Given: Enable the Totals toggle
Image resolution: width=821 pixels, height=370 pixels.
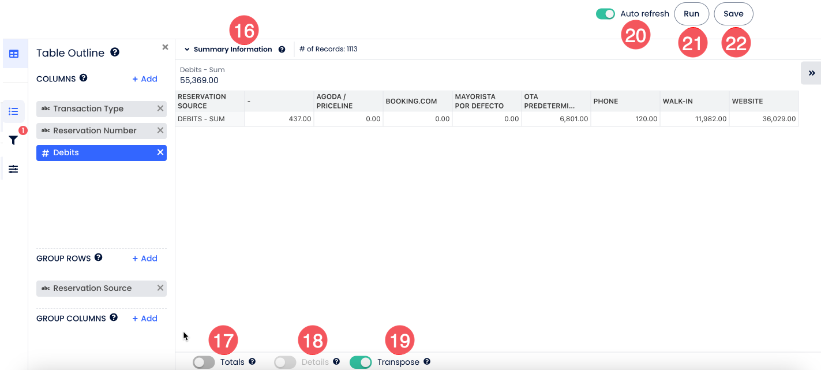Looking at the screenshot, I should coord(204,362).
